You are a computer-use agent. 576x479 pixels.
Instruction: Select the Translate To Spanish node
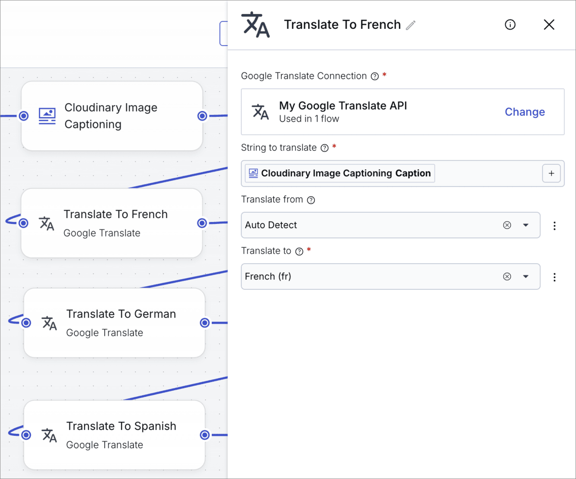point(114,435)
